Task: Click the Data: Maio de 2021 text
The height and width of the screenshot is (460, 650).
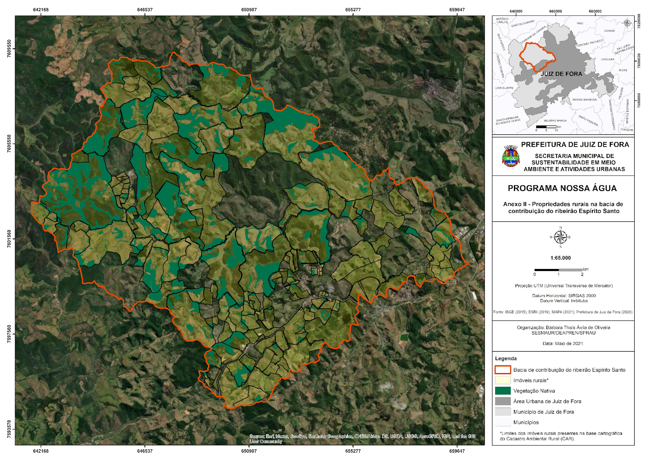Action: pyautogui.click(x=563, y=344)
